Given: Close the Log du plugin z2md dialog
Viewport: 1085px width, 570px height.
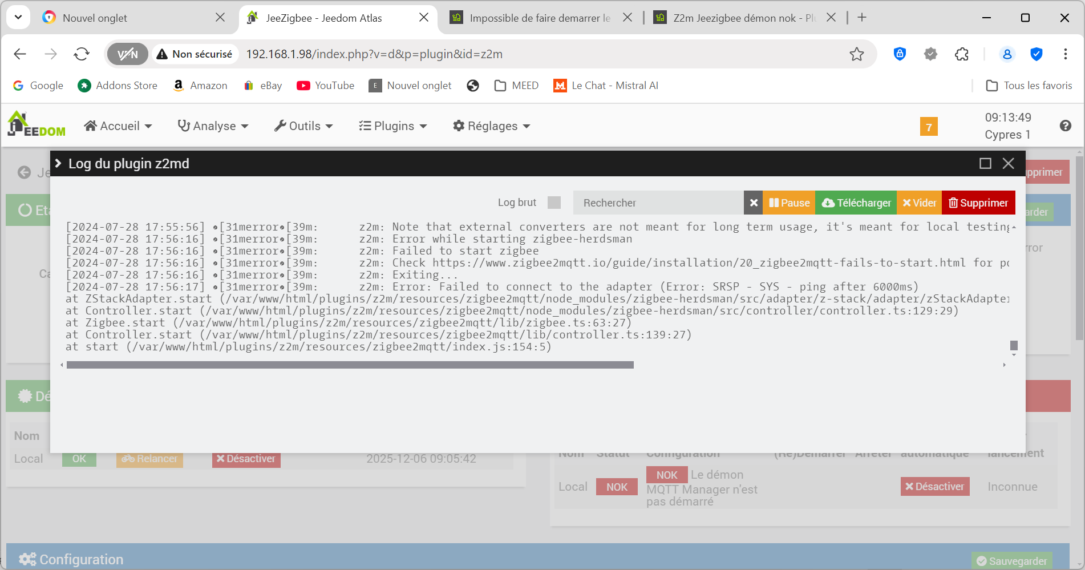Looking at the screenshot, I should (1009, 164).
